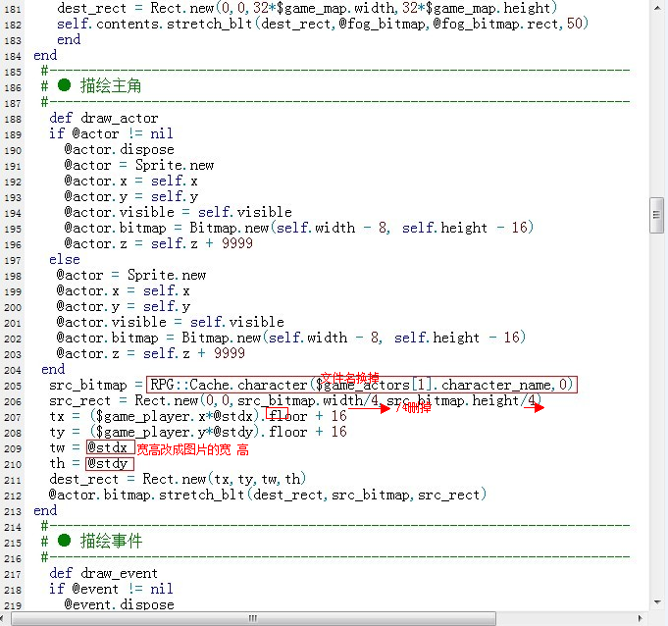Screen dimensions: 668x626
Task: Click '@actor.dispose' on line 190
Action: 120,149
